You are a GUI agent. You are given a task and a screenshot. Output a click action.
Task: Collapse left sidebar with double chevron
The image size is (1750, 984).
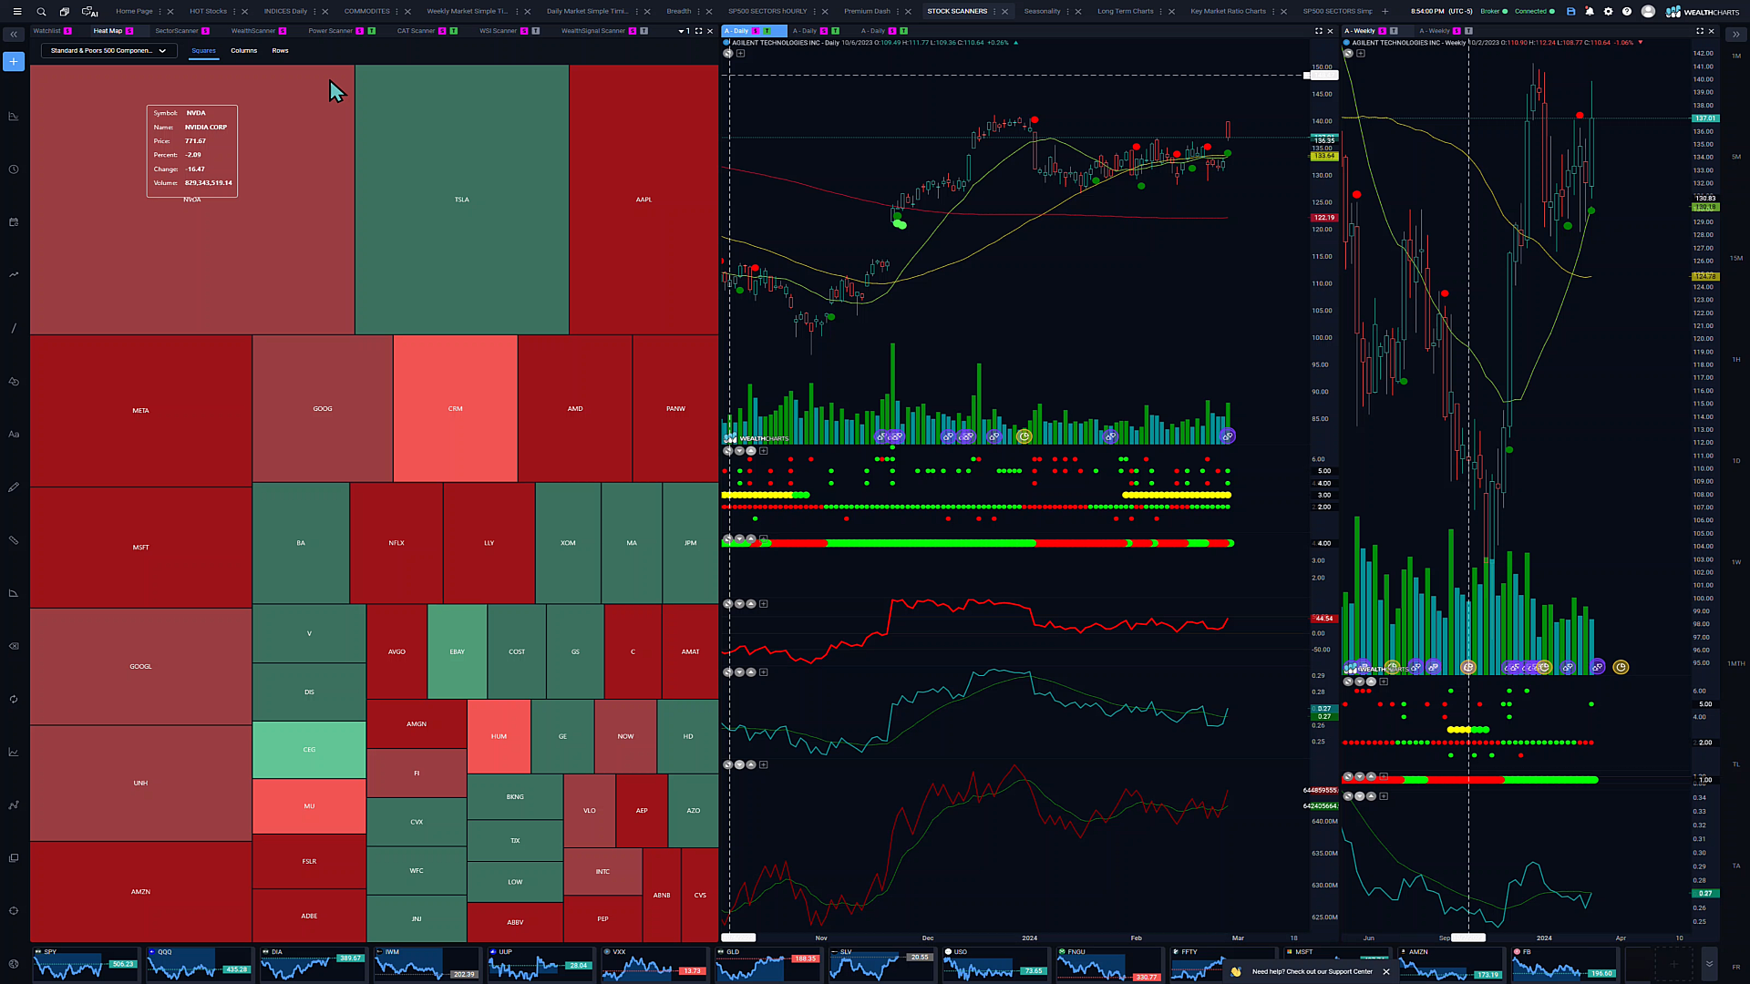point(14,35)
